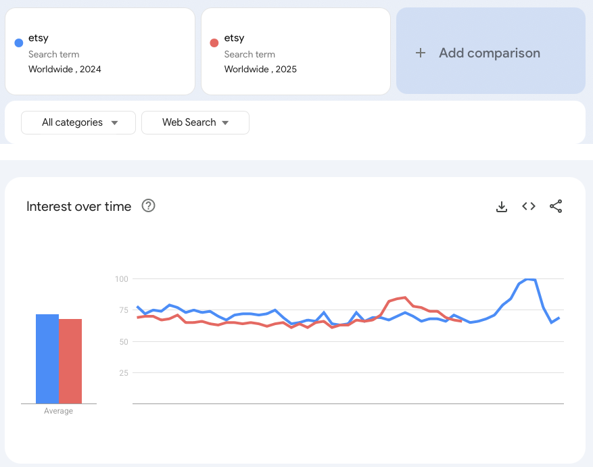Viewport: 593px width, 467px height.
Task: Click the 25 axis label
Action: tap(124, 373)
